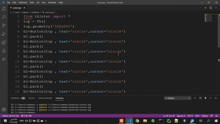This screenshot has height=124, width=220.
Task: Expand the 'Users' breadcrumb segment
Action: [x=17, y=12]
